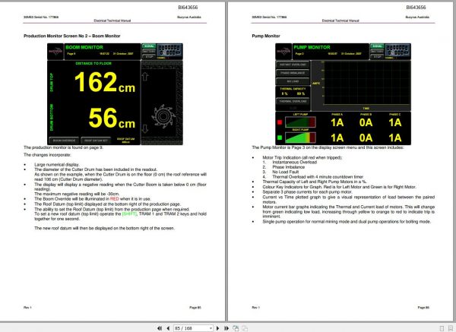This screenshot has width=456, height=332.
Task: Select the single page layout icon at bottom right
Action: click(442, 328)
